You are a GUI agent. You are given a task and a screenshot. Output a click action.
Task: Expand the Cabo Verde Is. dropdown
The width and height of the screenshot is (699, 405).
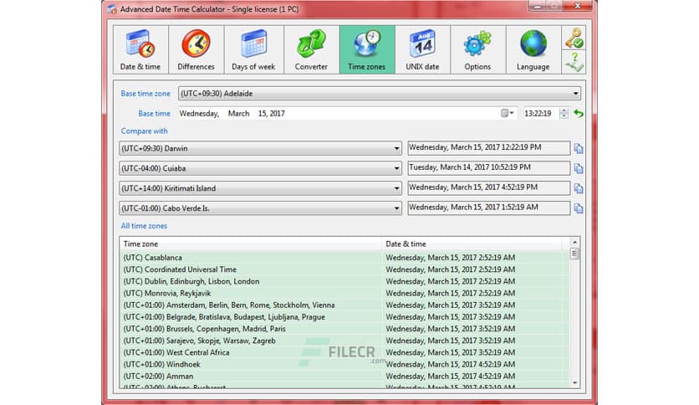coord(396,208)
